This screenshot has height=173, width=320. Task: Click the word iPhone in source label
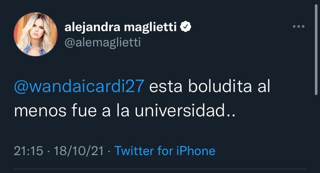click(x=196, y=150)
